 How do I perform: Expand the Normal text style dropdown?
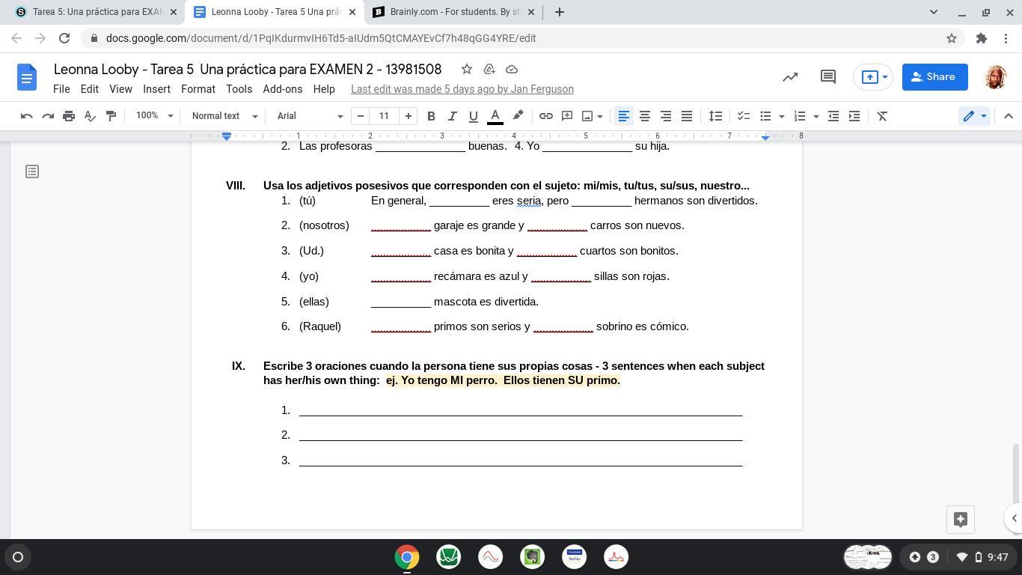click(224, 116)
